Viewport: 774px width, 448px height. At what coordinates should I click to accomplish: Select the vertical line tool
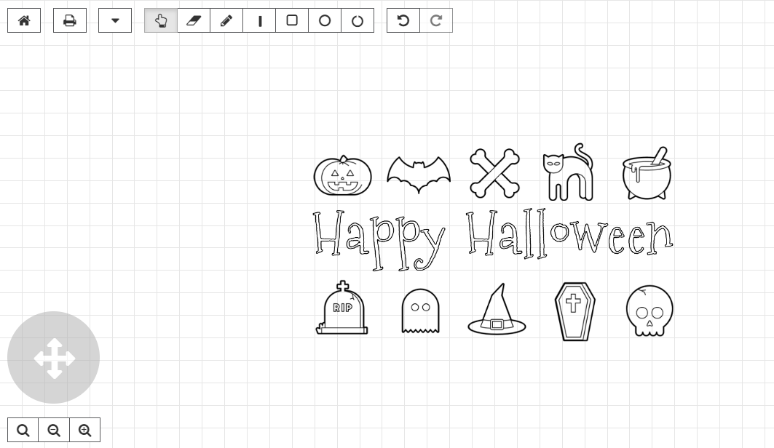click(x=259, y=20)
